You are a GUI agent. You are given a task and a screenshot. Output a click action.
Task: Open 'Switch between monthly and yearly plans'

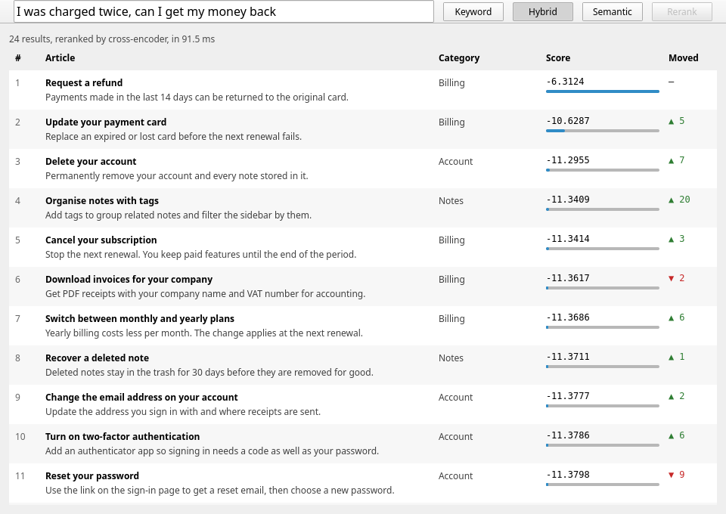(140, 319)
